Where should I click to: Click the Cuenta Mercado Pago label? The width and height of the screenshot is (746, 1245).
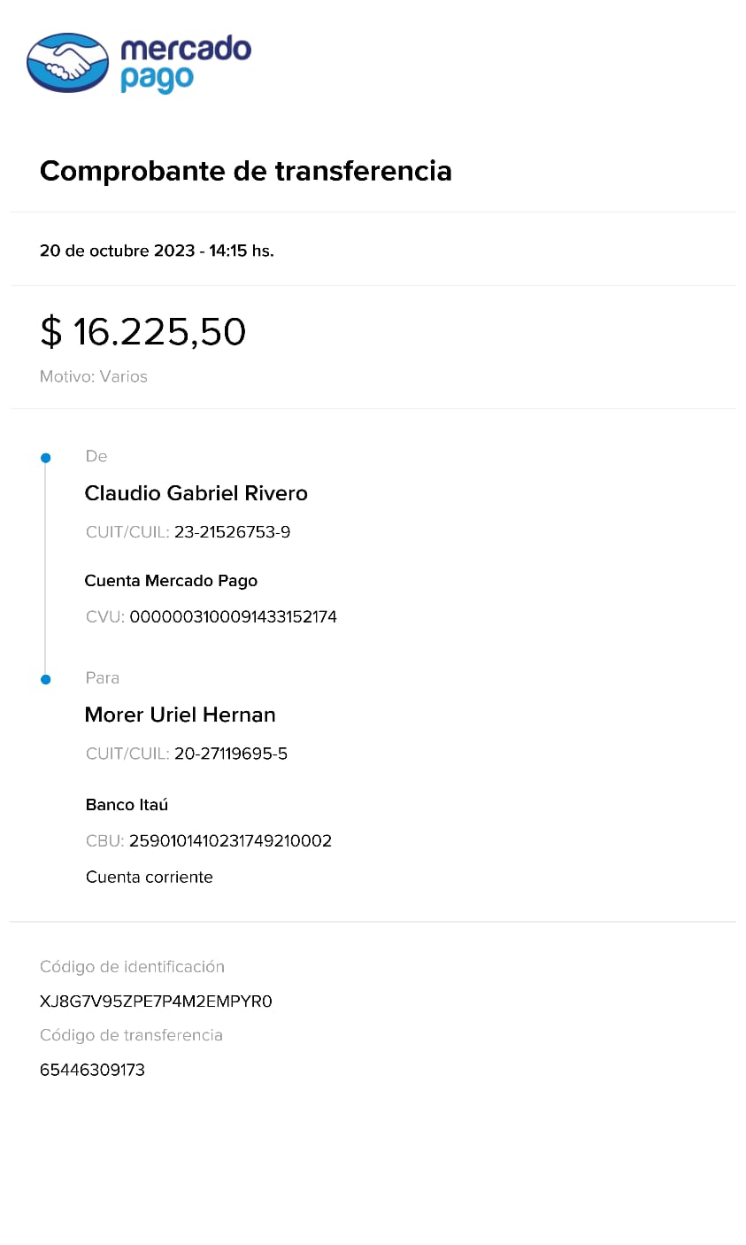click(171, 581)
